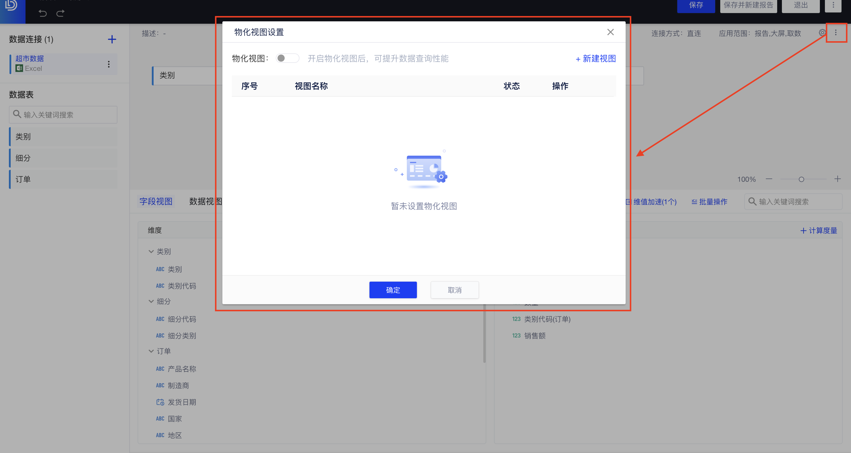Click the plus icon to add data connection

112,39
